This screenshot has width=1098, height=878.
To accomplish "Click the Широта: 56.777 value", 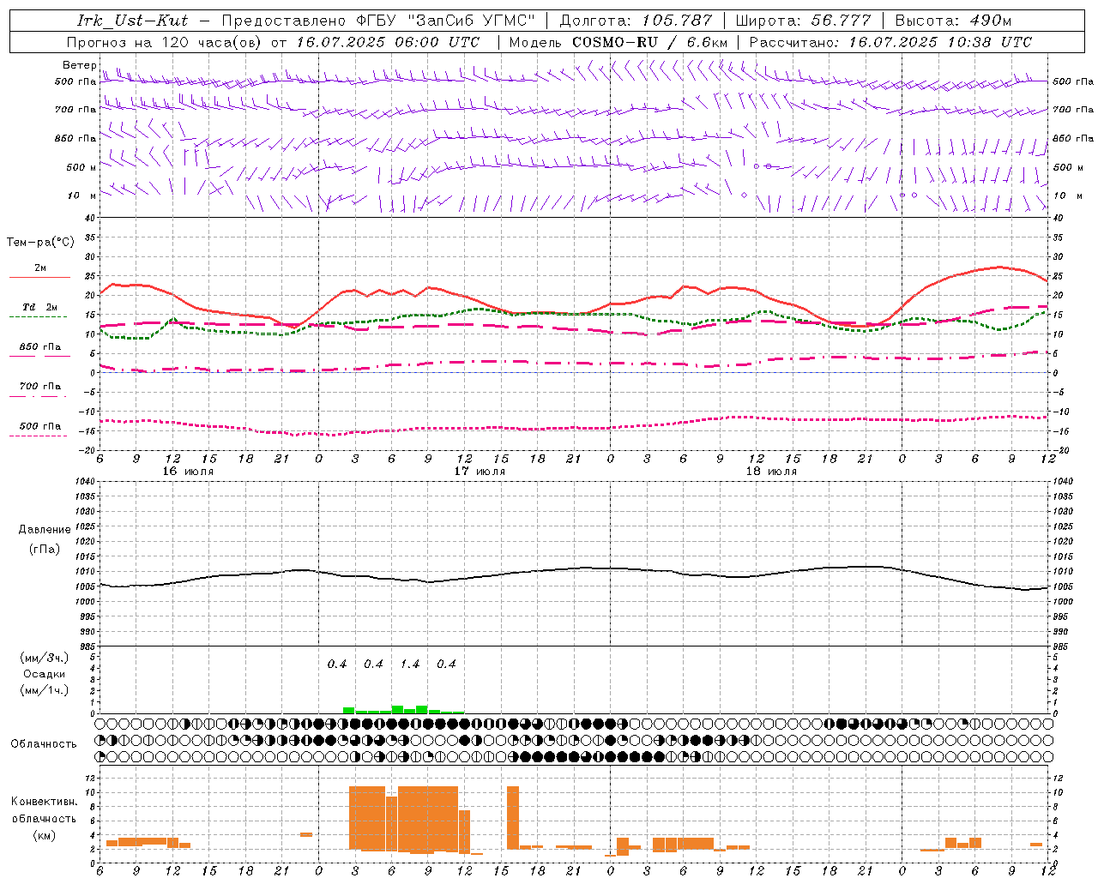I will pos(802,21).
